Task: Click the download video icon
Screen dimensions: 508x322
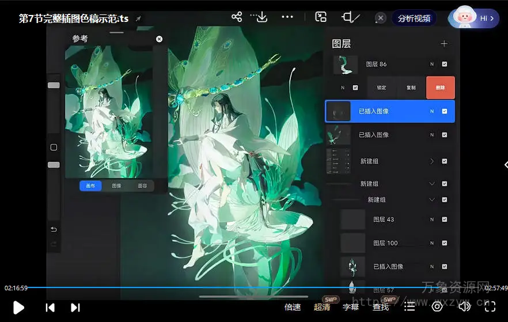Action: 261,17
